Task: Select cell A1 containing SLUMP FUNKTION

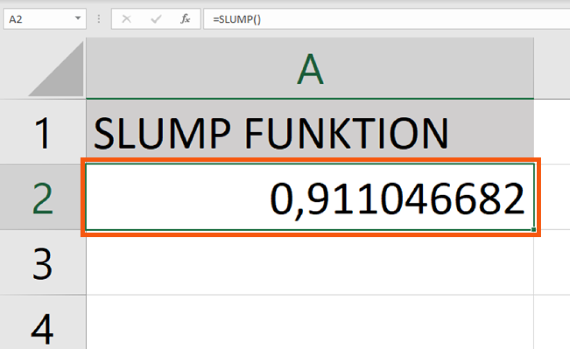Action: 309,132
